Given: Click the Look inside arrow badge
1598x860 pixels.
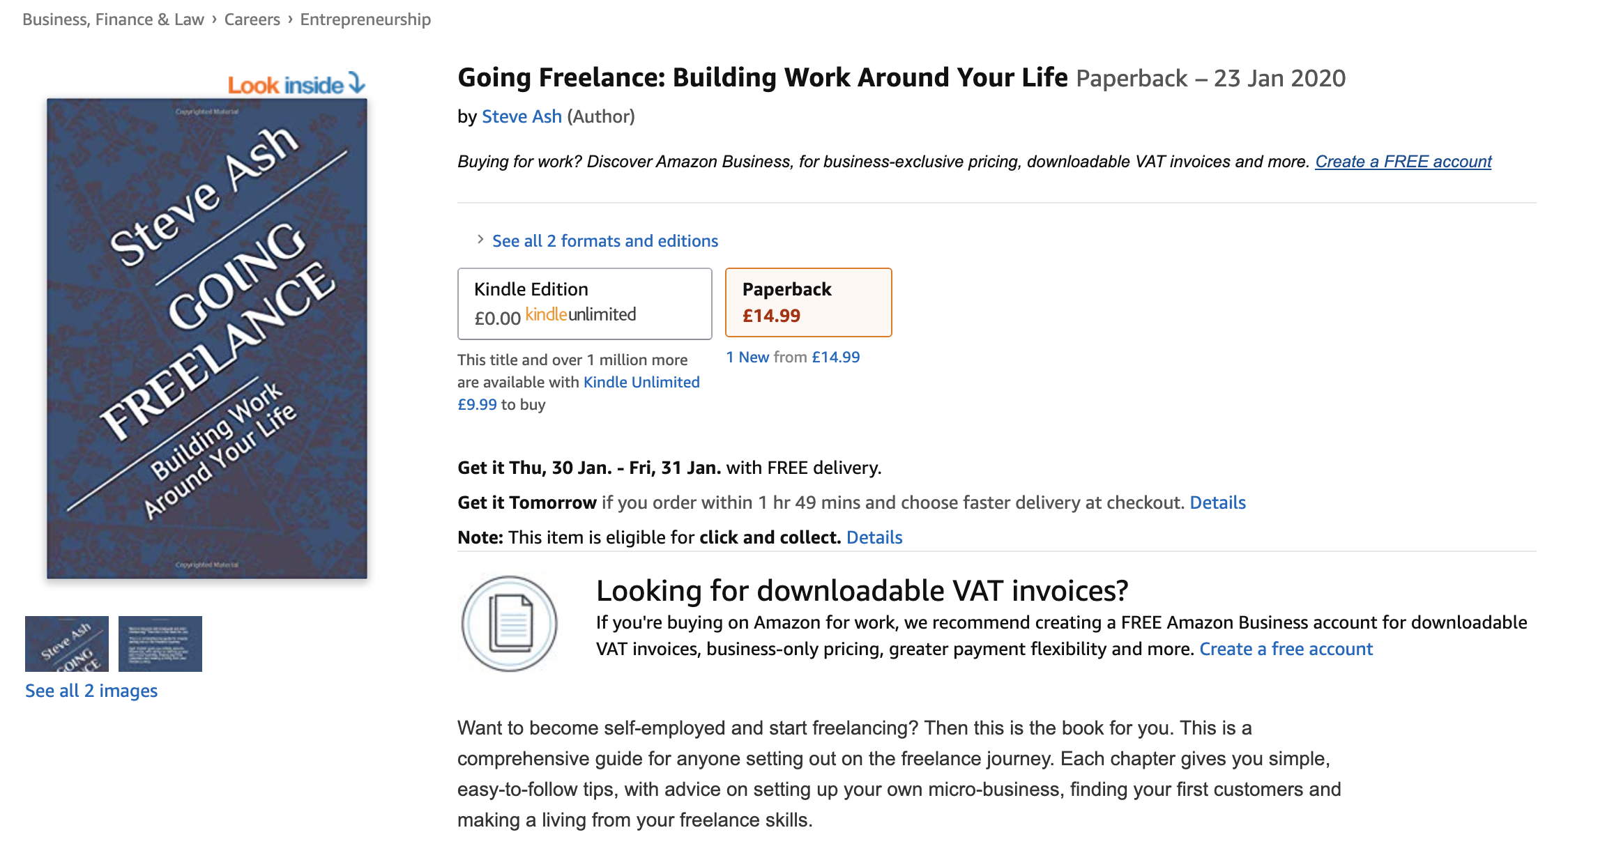Looking at the screenshot, I should tap(296, 84).
